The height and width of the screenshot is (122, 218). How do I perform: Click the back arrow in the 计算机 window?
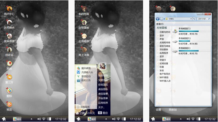click(158, 19)
